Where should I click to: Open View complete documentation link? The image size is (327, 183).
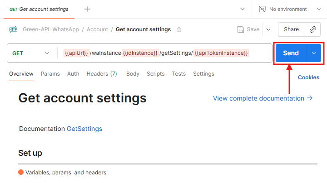click(x=263, y=98)
